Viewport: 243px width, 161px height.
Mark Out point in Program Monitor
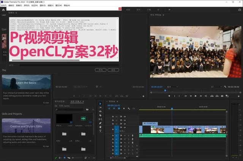point(179,96)
